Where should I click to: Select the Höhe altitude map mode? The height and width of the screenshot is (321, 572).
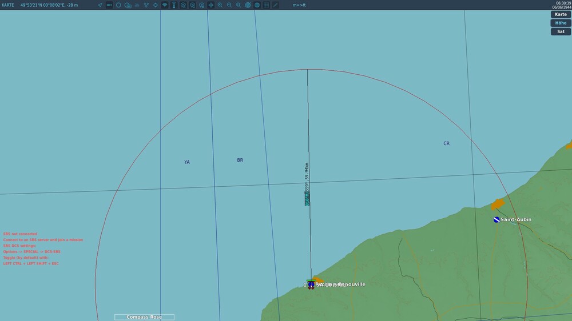[561, 23]
